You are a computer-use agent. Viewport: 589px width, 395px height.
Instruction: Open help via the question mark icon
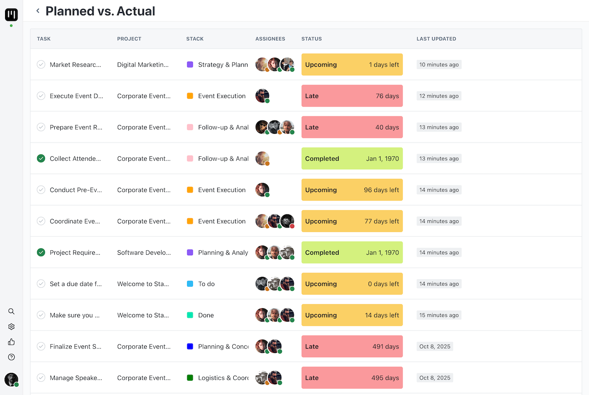pyautogui.click(x=12, y=357)
